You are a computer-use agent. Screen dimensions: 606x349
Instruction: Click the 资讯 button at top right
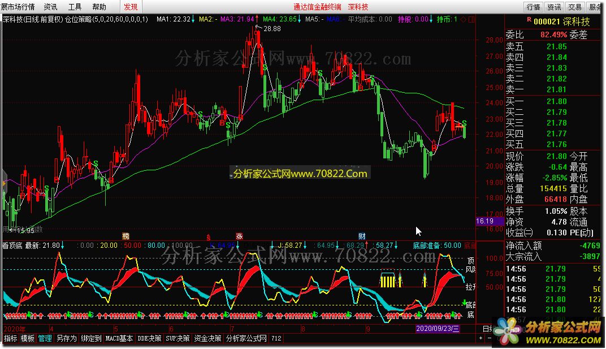pos(554,7)
